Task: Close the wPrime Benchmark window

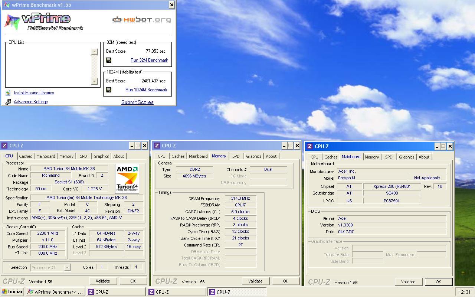Action: (171, 5)
